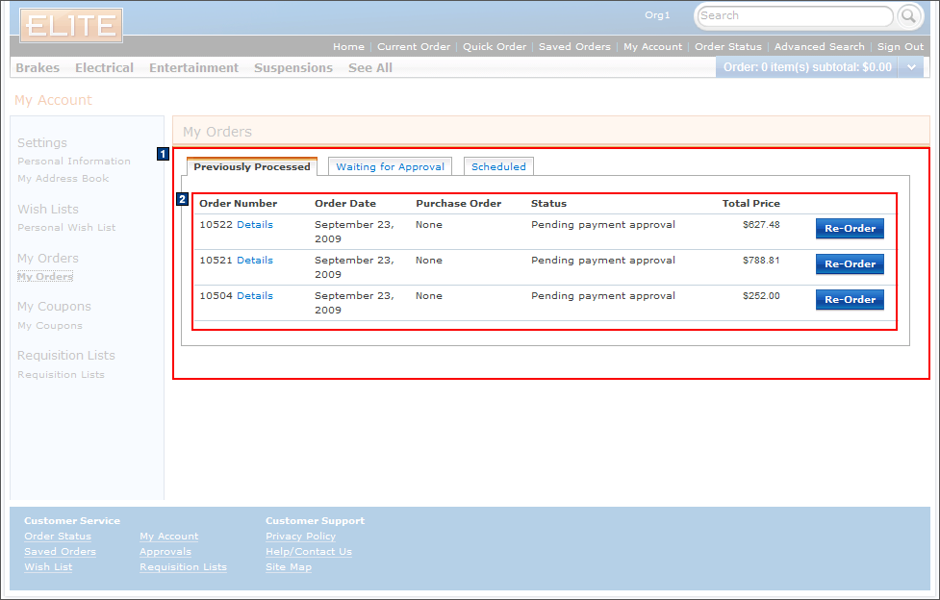Open the Brakes category menu
This screenshot has height=600, width=940.
tap(37, 67)
